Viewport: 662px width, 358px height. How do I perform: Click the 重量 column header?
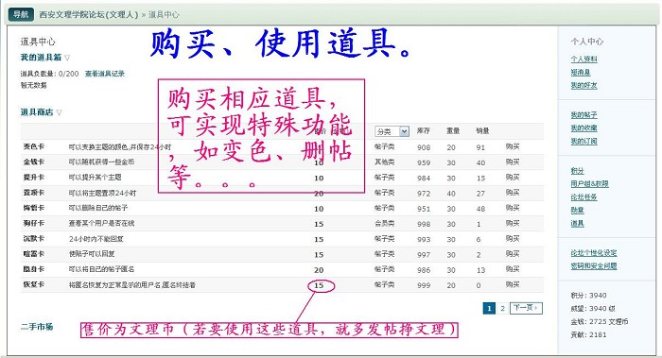(453, 131)
